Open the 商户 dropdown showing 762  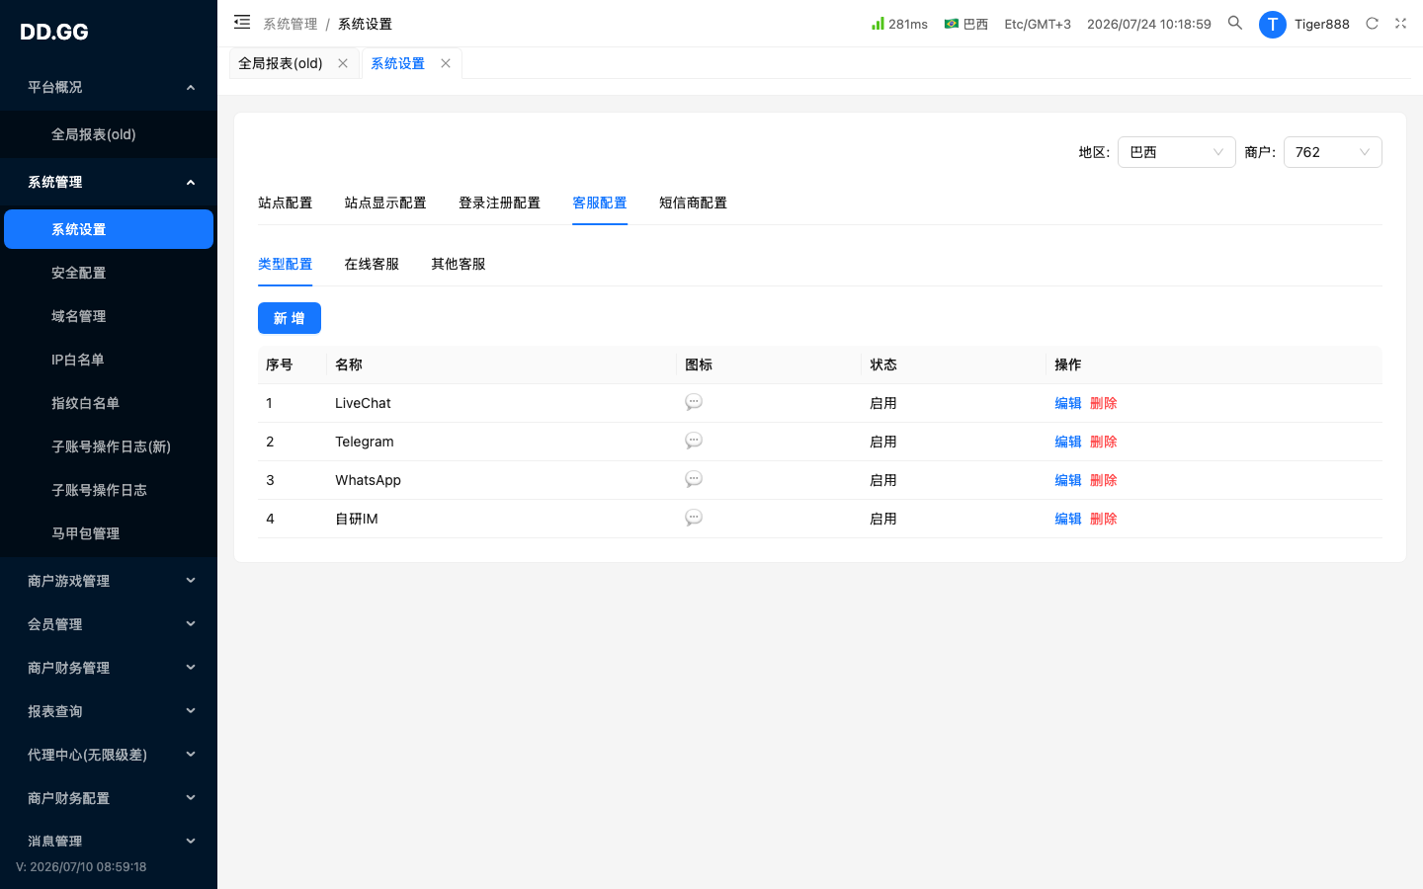pos(1332,152)
